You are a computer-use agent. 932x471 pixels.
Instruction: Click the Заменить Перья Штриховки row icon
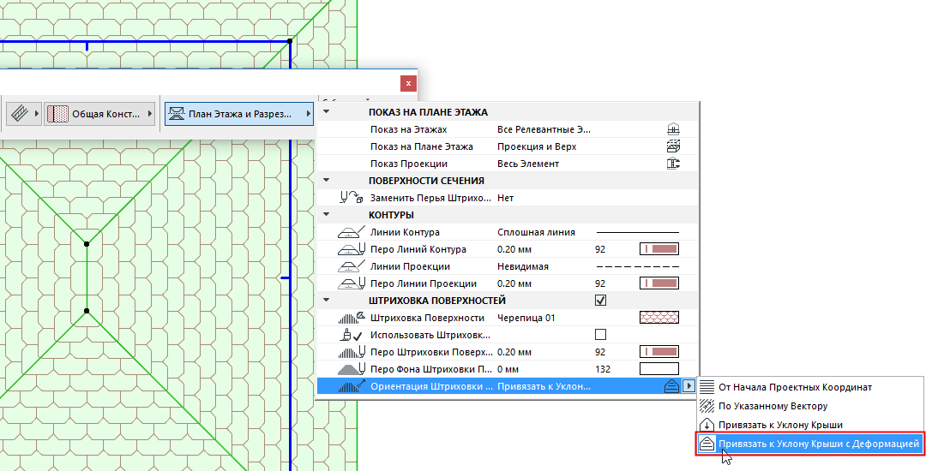coord(352,198)
